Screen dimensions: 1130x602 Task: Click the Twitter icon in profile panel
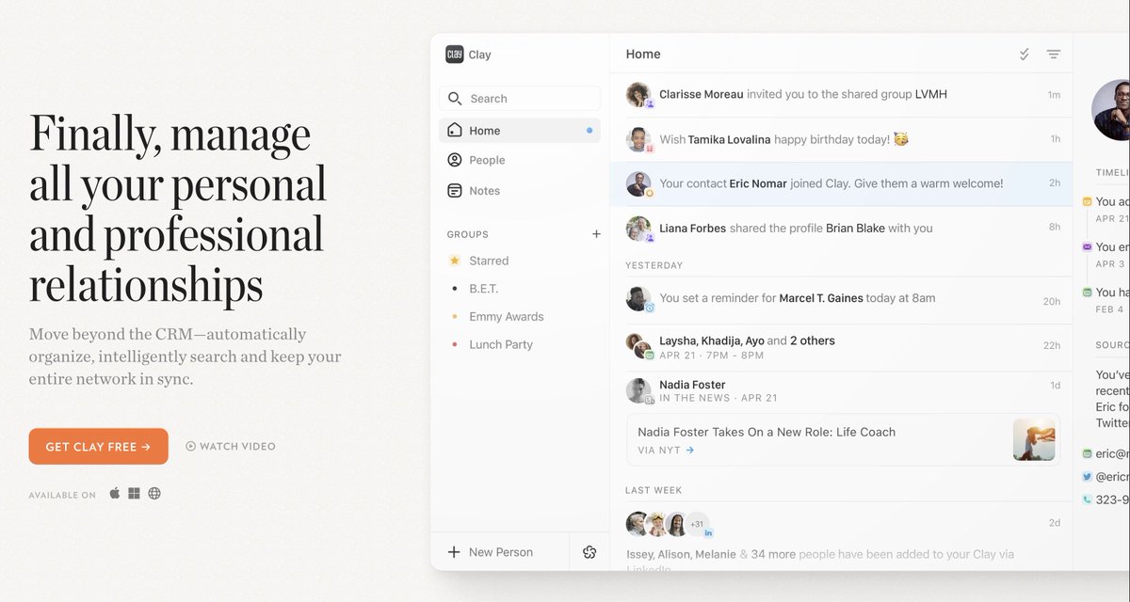[x=1088, y=477]
